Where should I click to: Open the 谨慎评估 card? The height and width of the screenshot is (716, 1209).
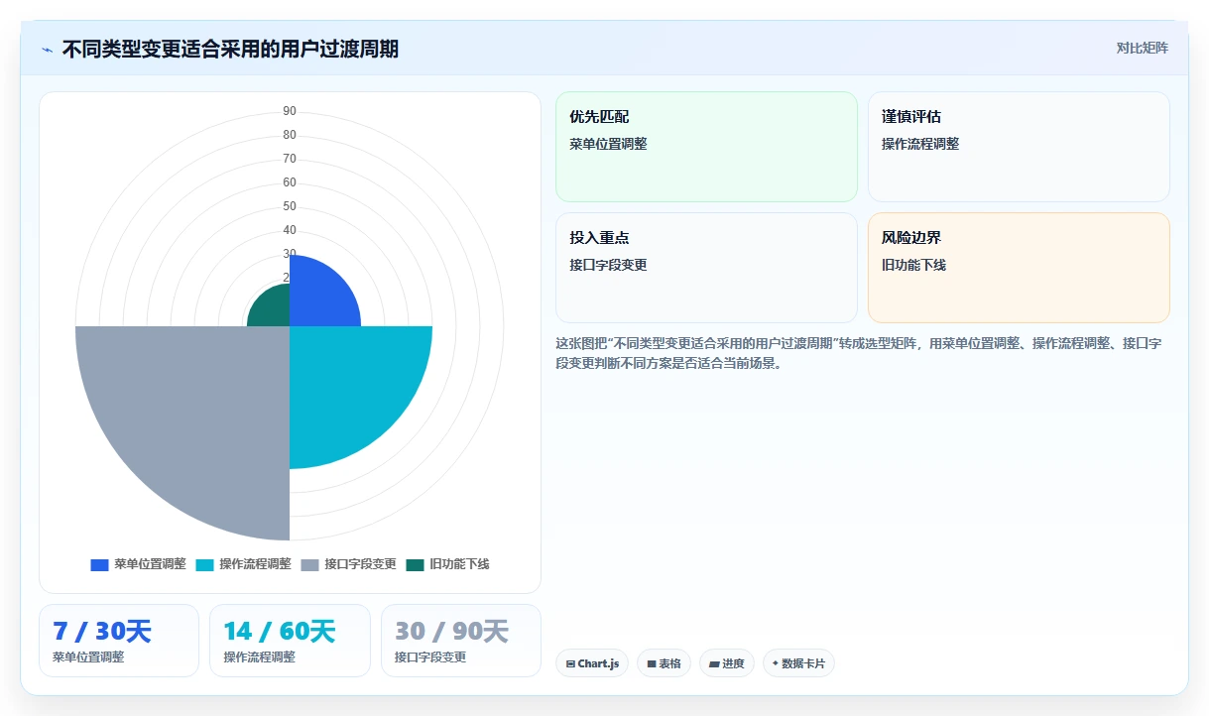click(1019, 147)
